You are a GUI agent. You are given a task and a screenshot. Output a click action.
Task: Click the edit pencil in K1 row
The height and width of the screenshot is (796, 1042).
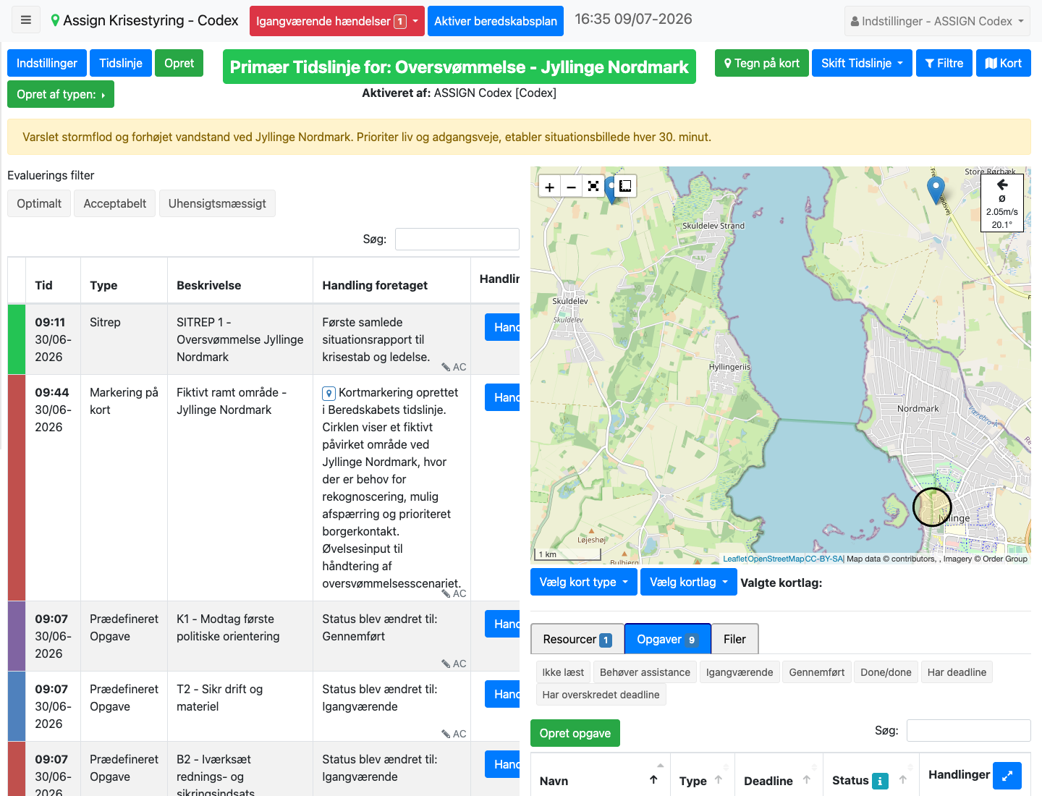click(446, 664)
